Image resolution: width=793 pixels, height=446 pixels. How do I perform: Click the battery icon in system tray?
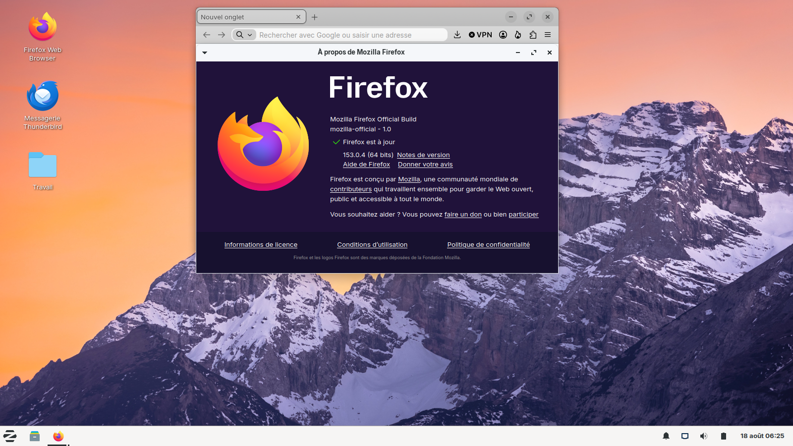tap(724, 436)
